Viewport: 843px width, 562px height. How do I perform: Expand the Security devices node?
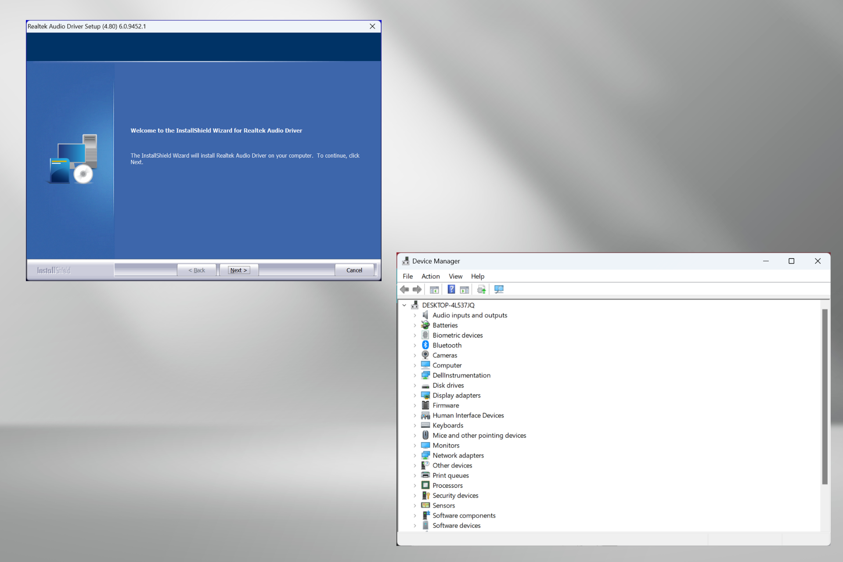(x=414, y=495)
